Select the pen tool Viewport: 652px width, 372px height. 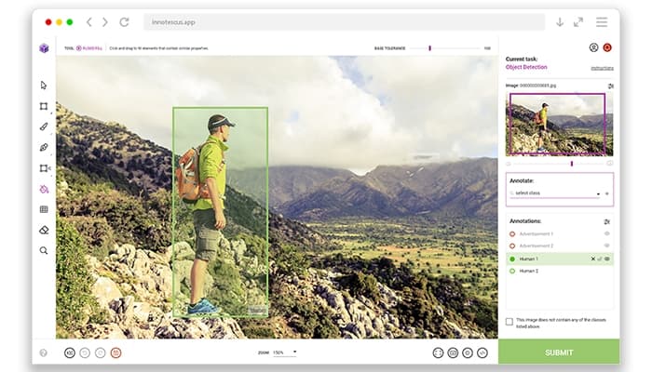pyautogui.click(x=44, y=147)
